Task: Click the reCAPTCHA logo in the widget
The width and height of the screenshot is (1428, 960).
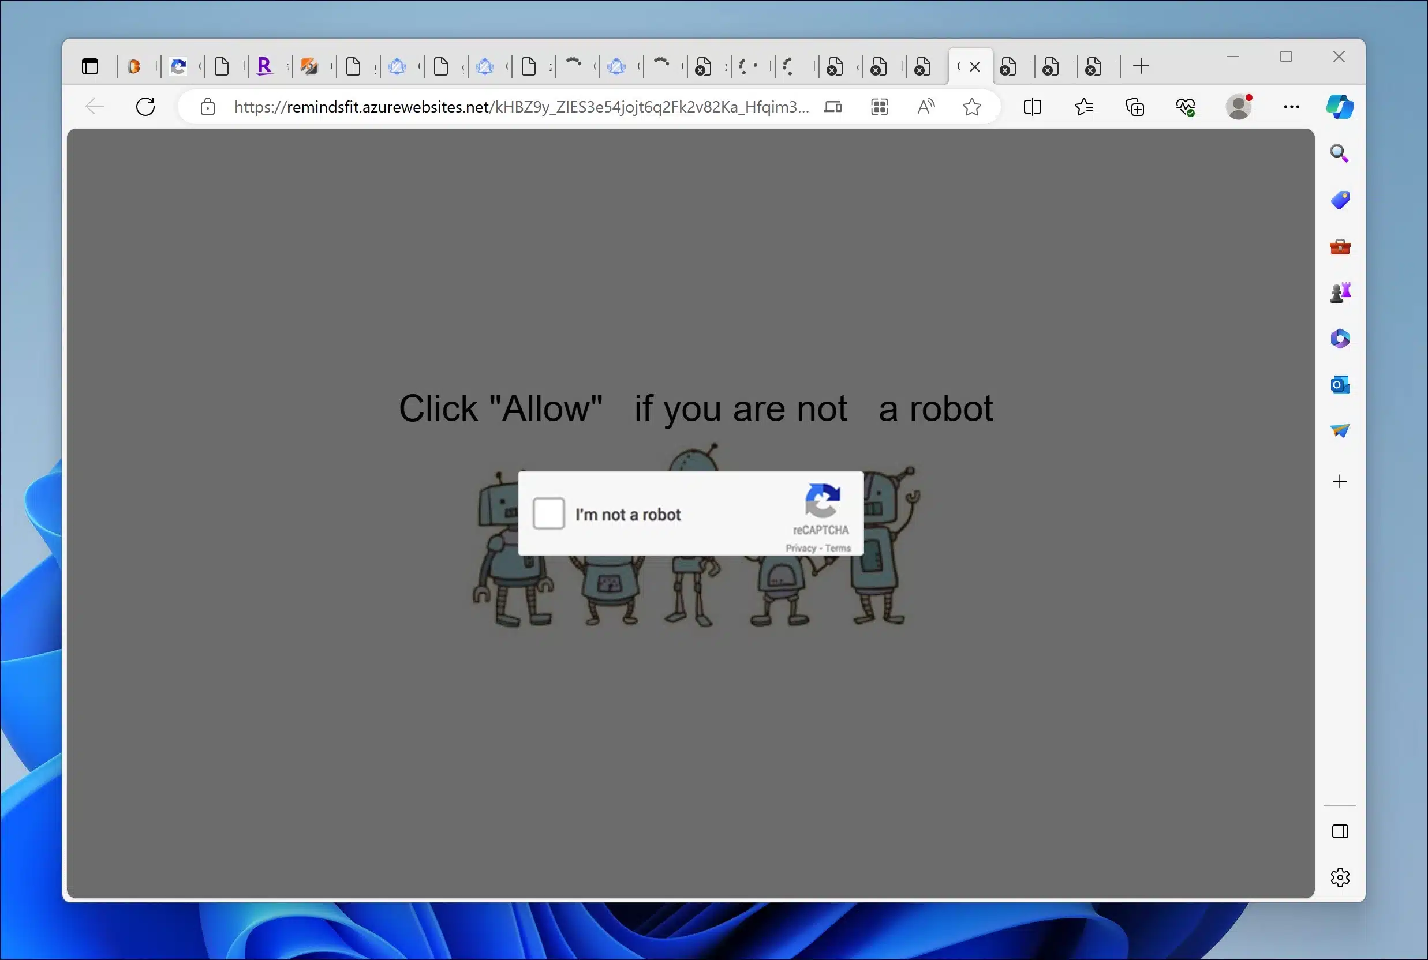Action: (823, 500)
